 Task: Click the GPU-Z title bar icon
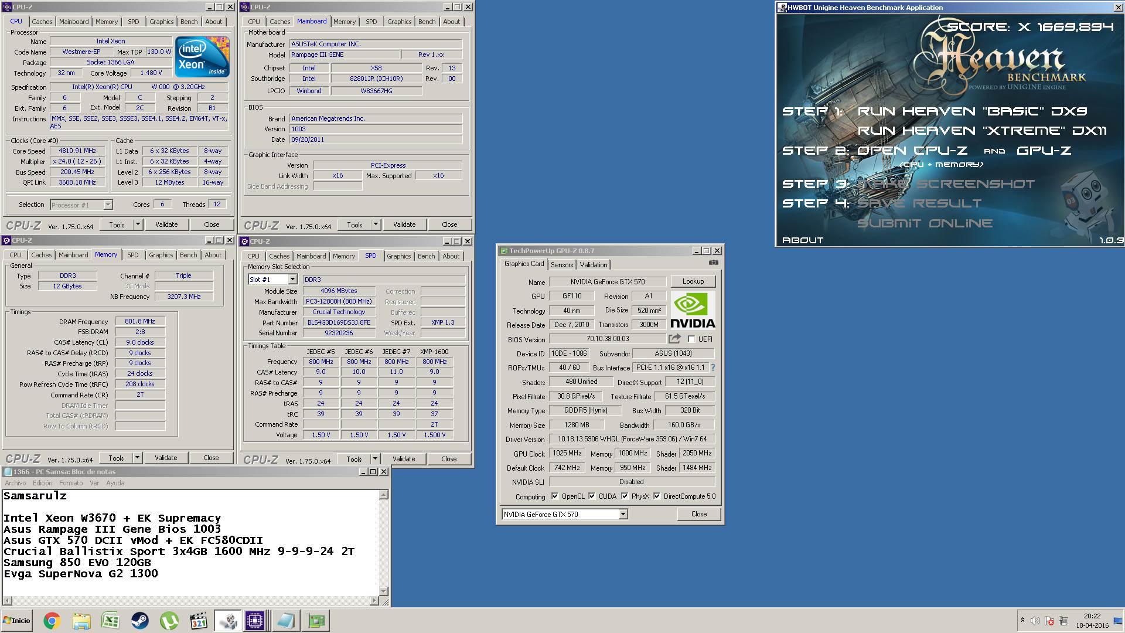503,251
